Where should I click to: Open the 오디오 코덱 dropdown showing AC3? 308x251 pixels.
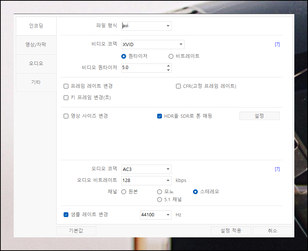[146, 169]
